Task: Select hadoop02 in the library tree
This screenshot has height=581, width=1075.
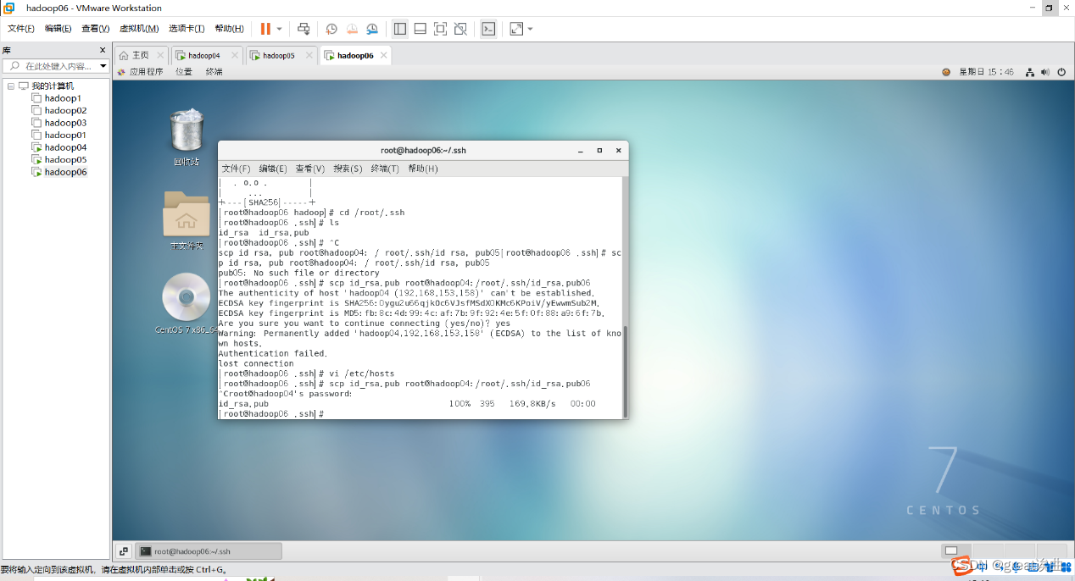Action: (x=65, y=110)
